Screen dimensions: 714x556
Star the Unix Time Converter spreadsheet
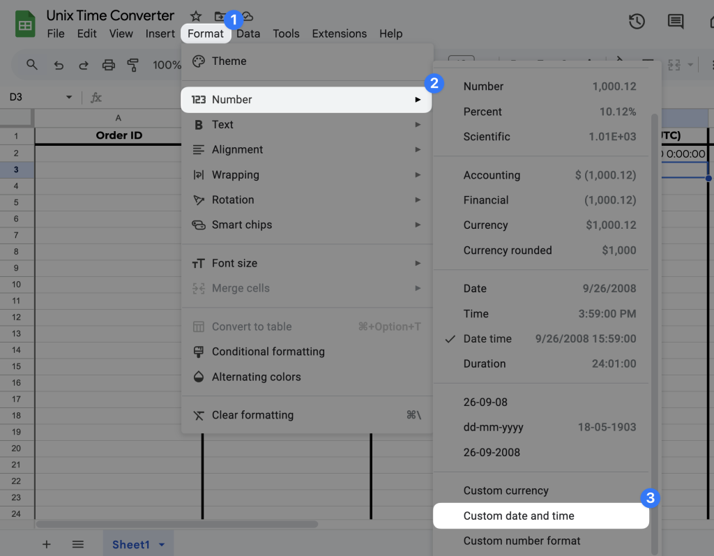pyautogui.click(x=195, y=15)
